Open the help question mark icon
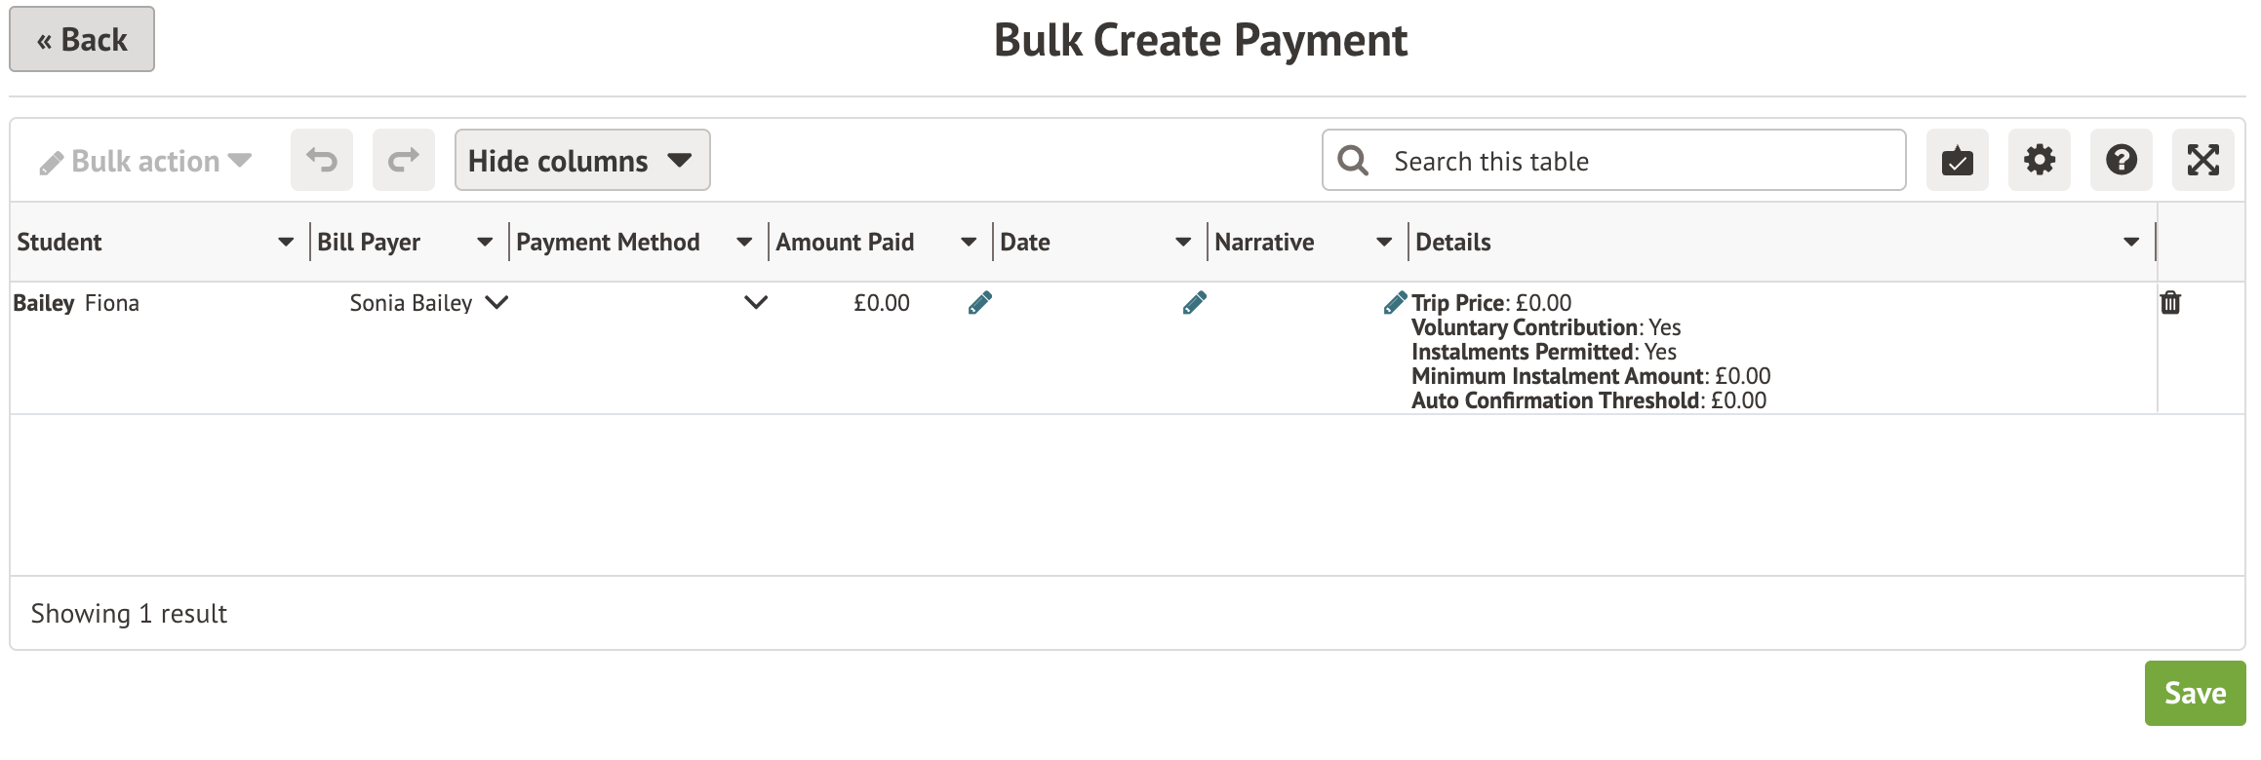Screen dimensions: 2261x760 click(2121, 160)
